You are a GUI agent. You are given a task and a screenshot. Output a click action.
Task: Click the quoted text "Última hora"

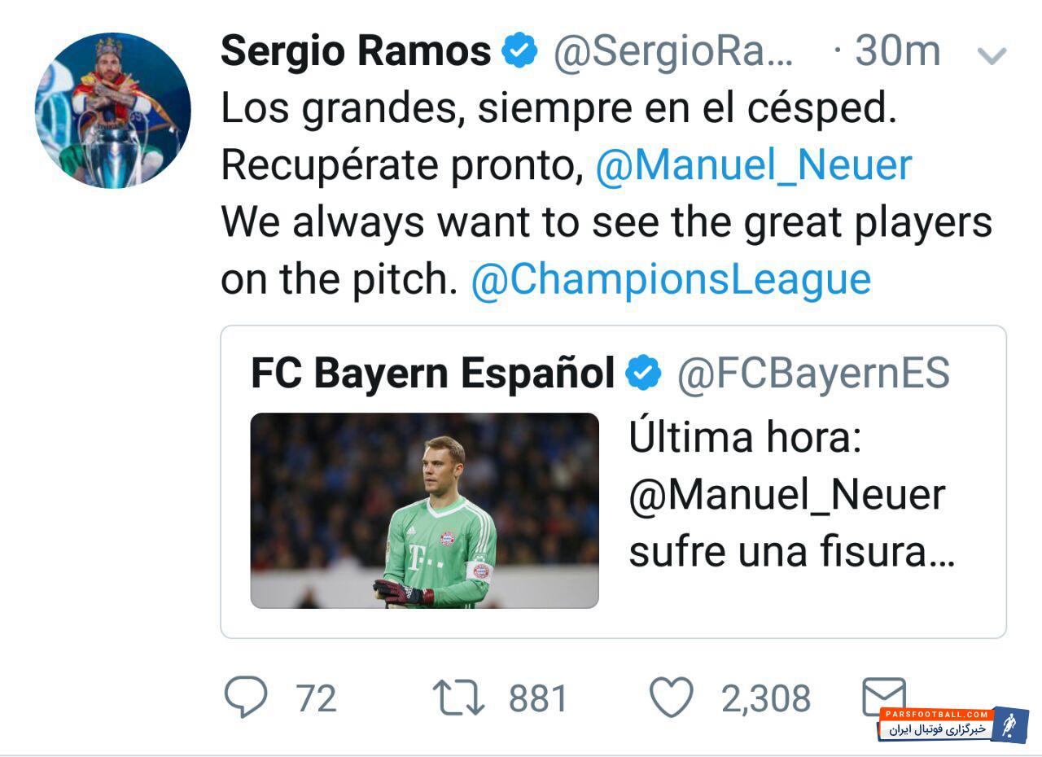pyautogui.click(x=744, y=439)
